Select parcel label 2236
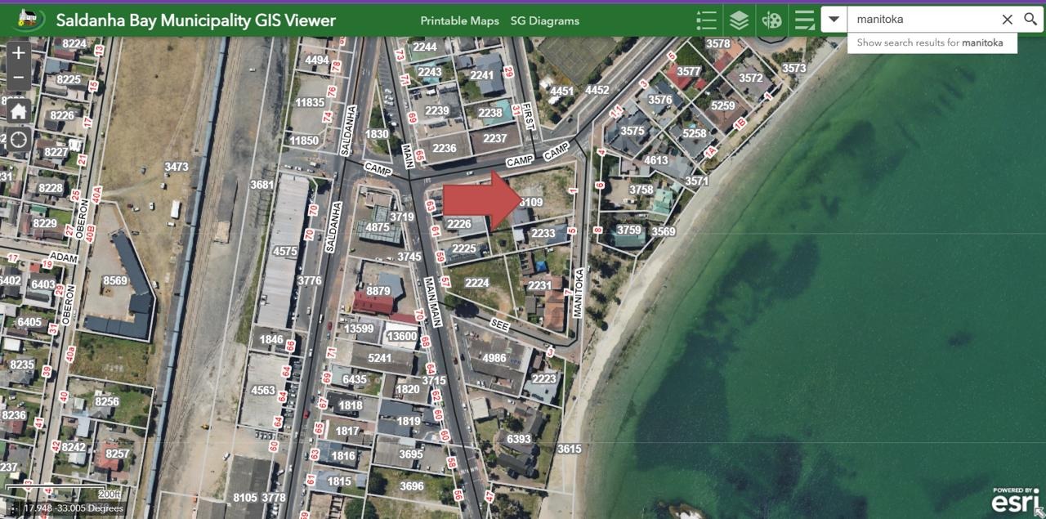Image resolution: width=1046 pixels, height=519 pixels. pyautogui.click(x=444, y=148)
